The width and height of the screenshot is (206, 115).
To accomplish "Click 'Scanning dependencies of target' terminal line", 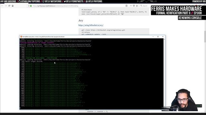I will coord(37,42).
